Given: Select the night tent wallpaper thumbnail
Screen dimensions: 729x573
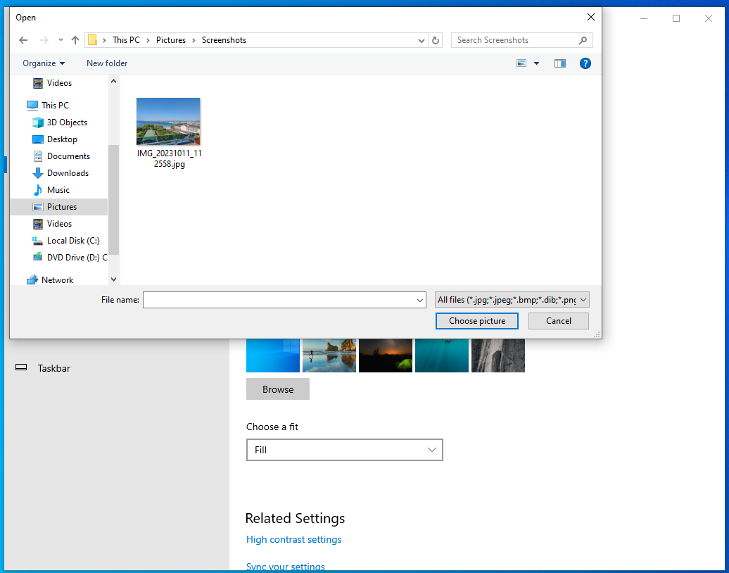Looking at the screenshot, I should coord(386,355).
